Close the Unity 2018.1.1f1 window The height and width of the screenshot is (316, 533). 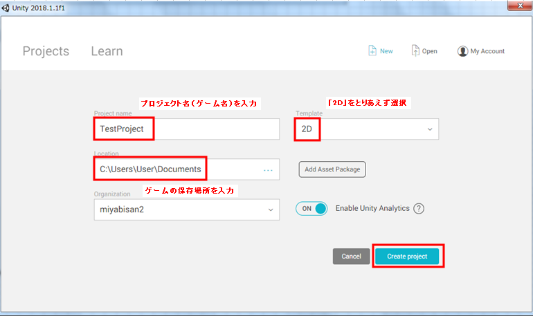tap(519, 6)
